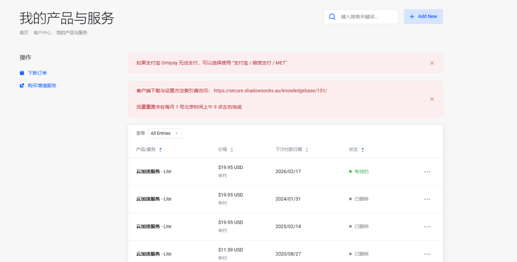Open the active 云加速服务 Lite row
This screenshot has height=262, width=517.
point(153,172)
